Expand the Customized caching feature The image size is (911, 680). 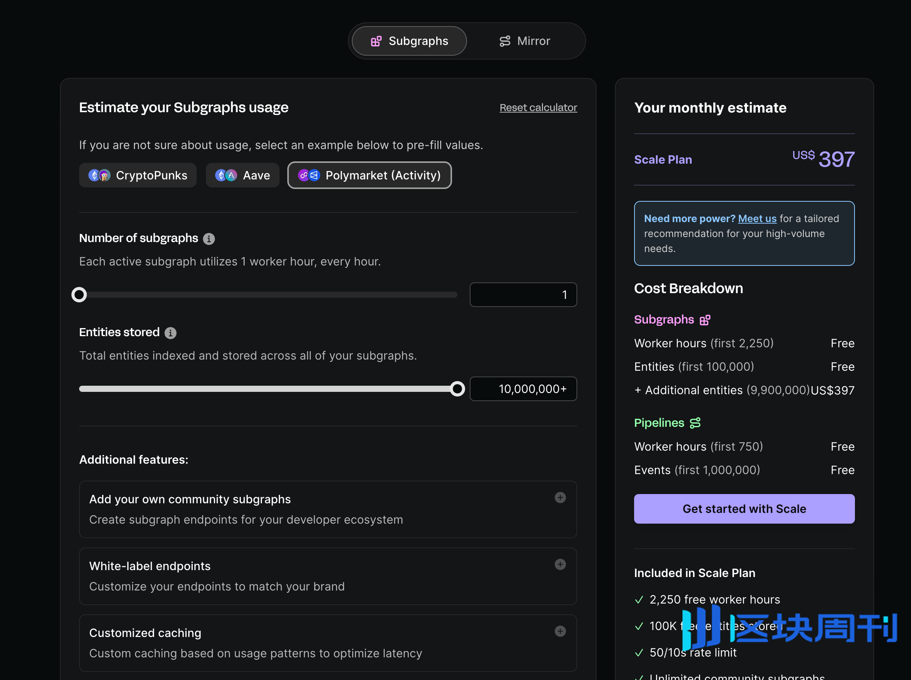[x=560, y=631]
